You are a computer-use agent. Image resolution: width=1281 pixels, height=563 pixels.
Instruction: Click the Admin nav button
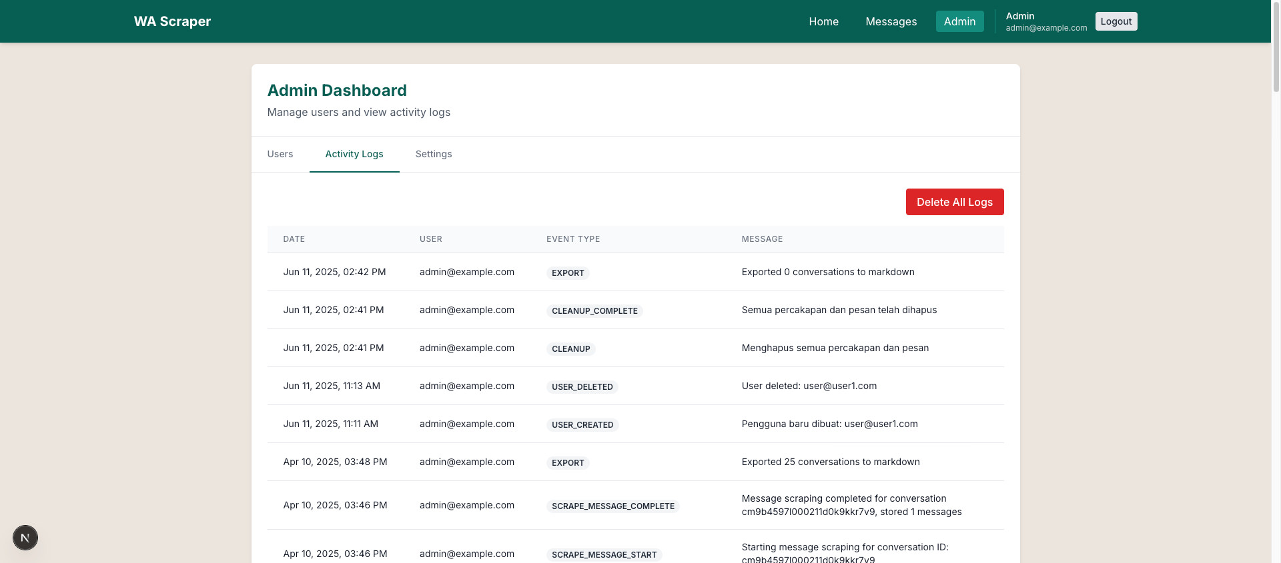[959, 21]
